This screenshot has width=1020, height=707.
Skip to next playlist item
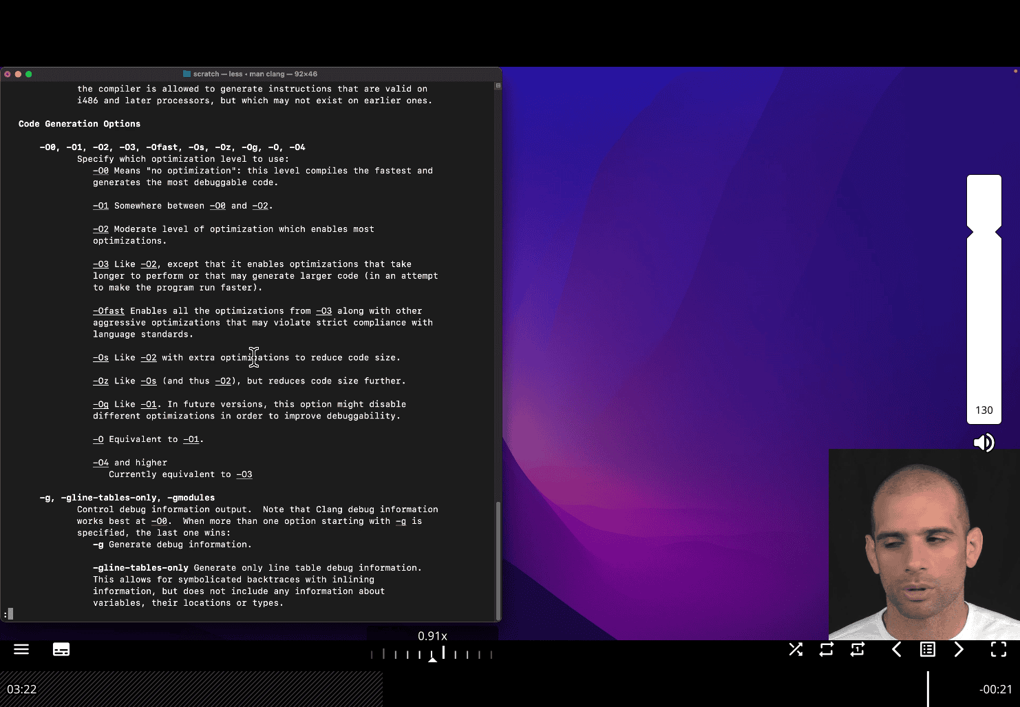pyautogui.click(x=959, y=649)
